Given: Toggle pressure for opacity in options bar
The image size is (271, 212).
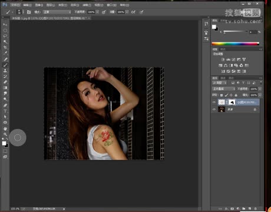Looking at the screenshot, I should pyautogui.click(x=104, y=12).
